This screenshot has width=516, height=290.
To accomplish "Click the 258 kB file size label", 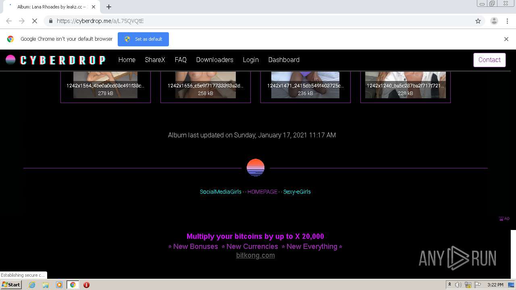I will point(206,93).
